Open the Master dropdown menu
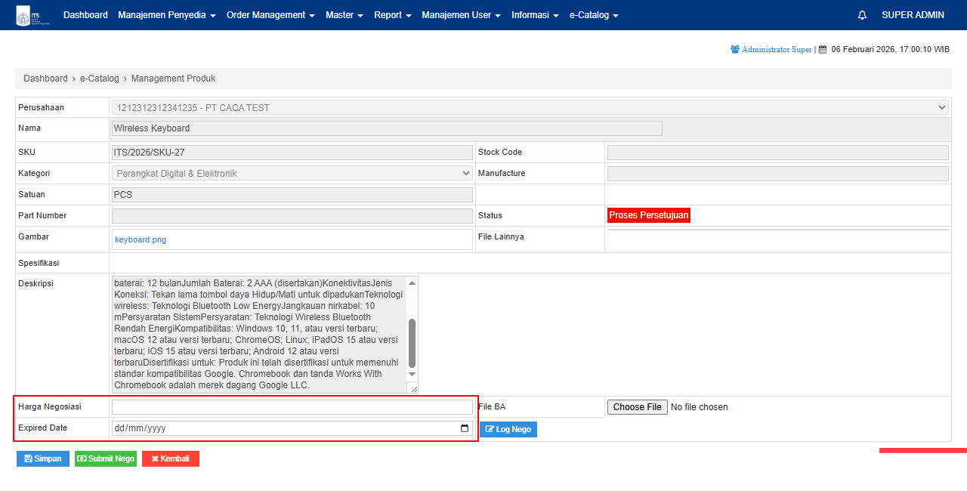This screenshot has height=491, width=967. 344,15
